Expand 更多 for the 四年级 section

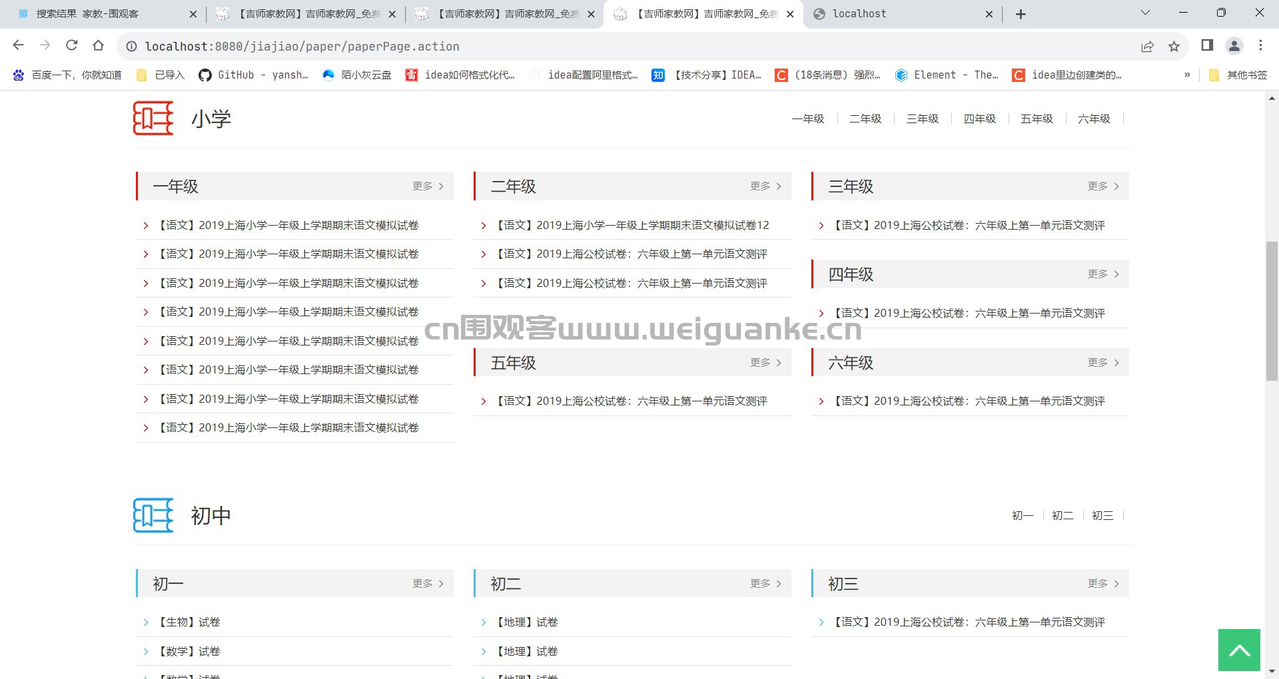(x=1103, y=274)
